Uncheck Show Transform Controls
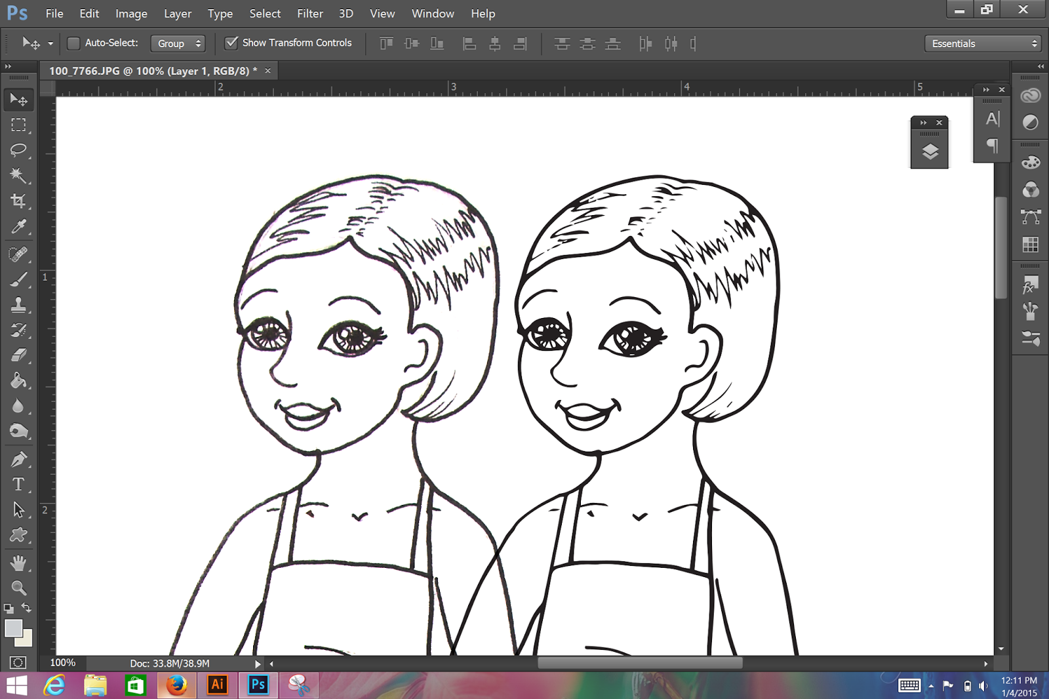The height and width of the screenshot is (699, 1049). 231,43
